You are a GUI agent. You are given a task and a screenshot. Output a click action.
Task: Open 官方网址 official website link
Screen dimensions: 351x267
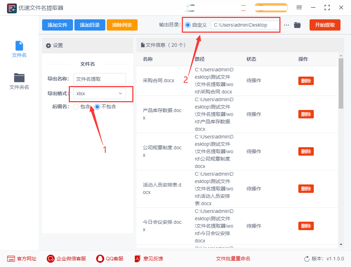[x=22, y=259]
